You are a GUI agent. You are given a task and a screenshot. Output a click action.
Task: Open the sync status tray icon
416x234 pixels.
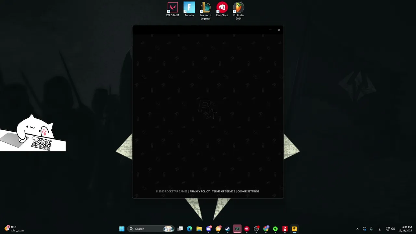click(364, 229)
